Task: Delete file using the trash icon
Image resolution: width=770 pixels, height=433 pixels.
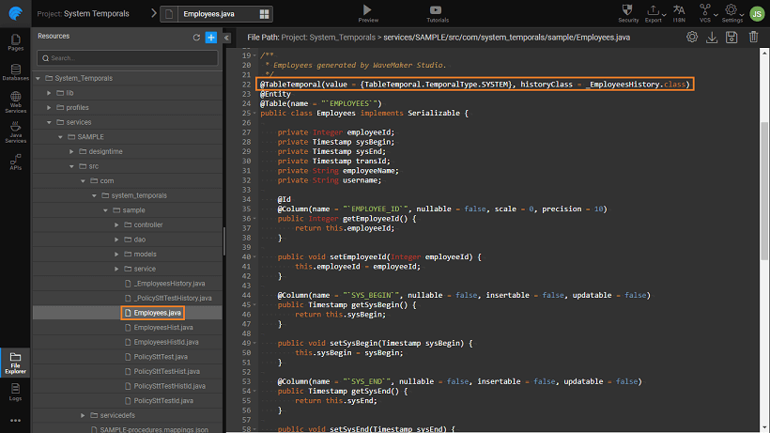Action: pos(753,38)
